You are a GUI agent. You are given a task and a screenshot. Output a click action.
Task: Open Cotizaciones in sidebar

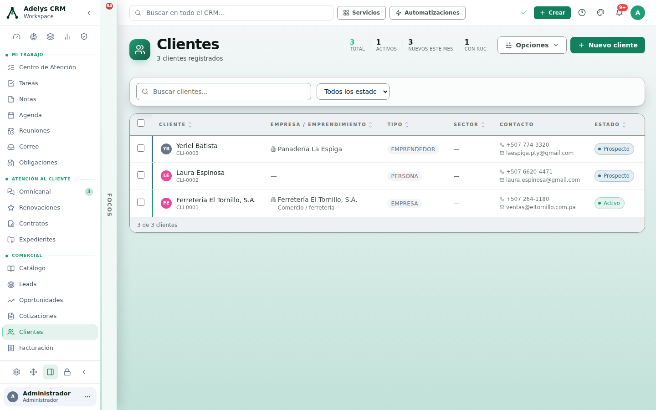tap(50, 316)
